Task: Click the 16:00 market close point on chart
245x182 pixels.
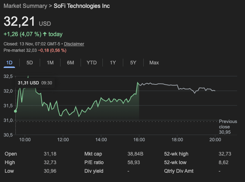Action: 139,83
